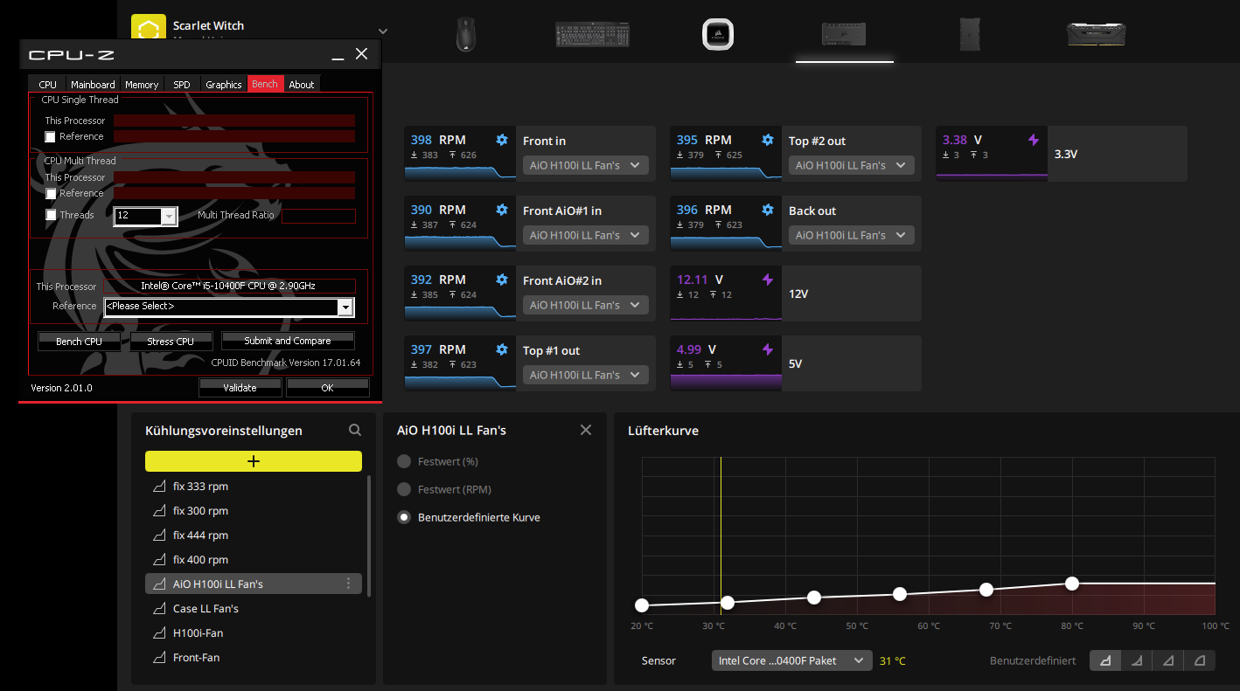Open fan settings gear for Front in
This screenshot has width=1240, height=691.
(502, 140)
